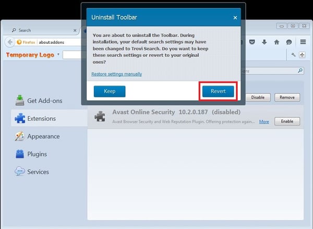Open the toolbar wrench options icon
The height and width of the screenshot is (229, 313).
click(x=293, y=55)
